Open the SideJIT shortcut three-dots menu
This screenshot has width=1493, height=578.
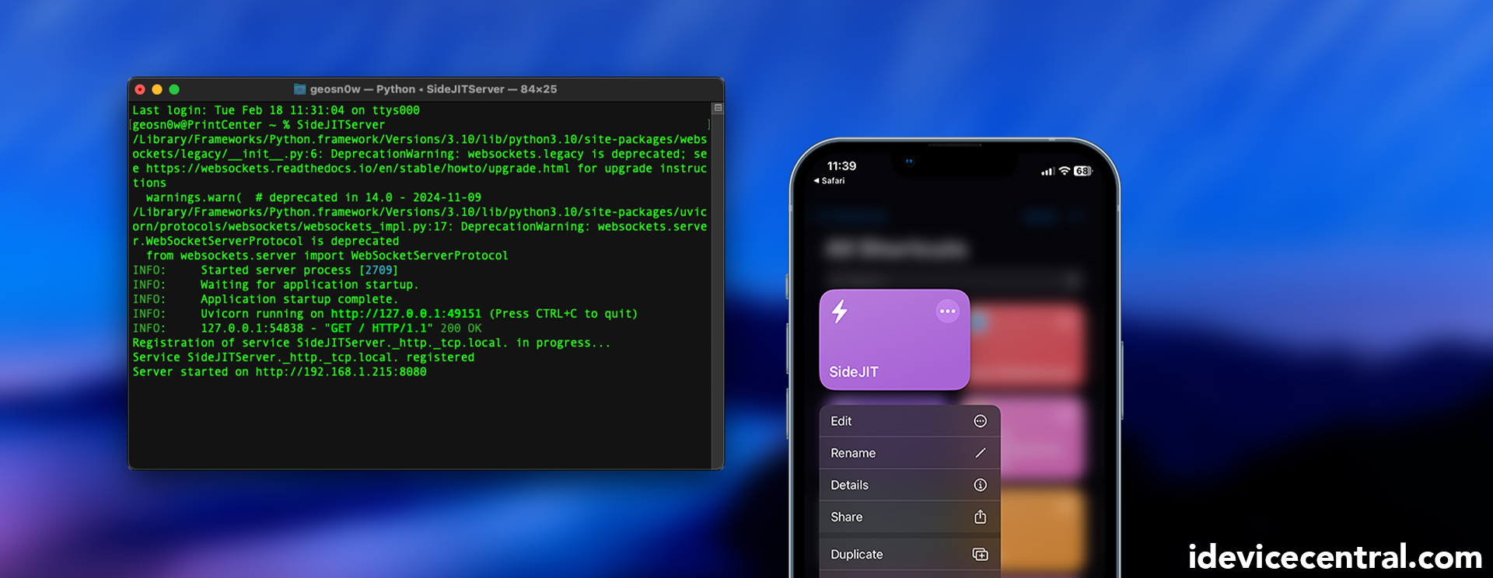pos(947,312)
